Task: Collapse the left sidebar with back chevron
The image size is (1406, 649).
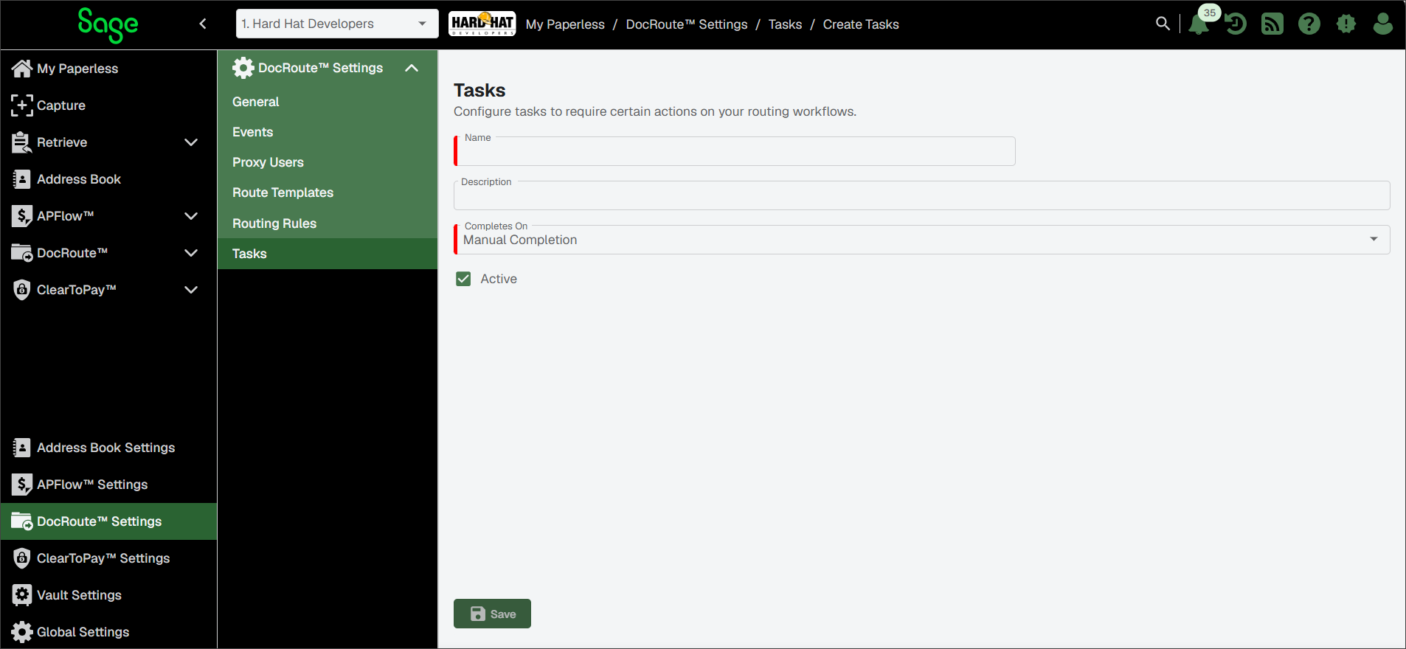Action: coord(203,24)
